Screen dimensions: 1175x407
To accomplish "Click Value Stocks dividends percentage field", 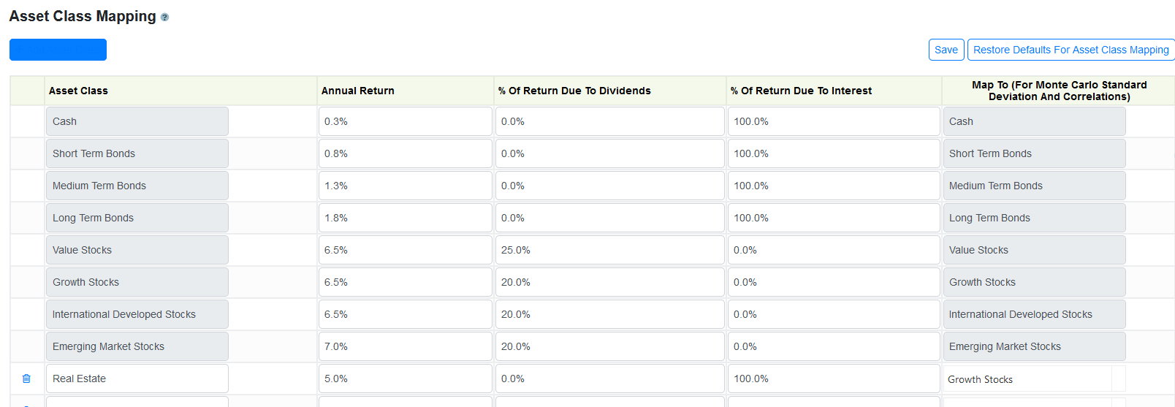I will 610,250.
